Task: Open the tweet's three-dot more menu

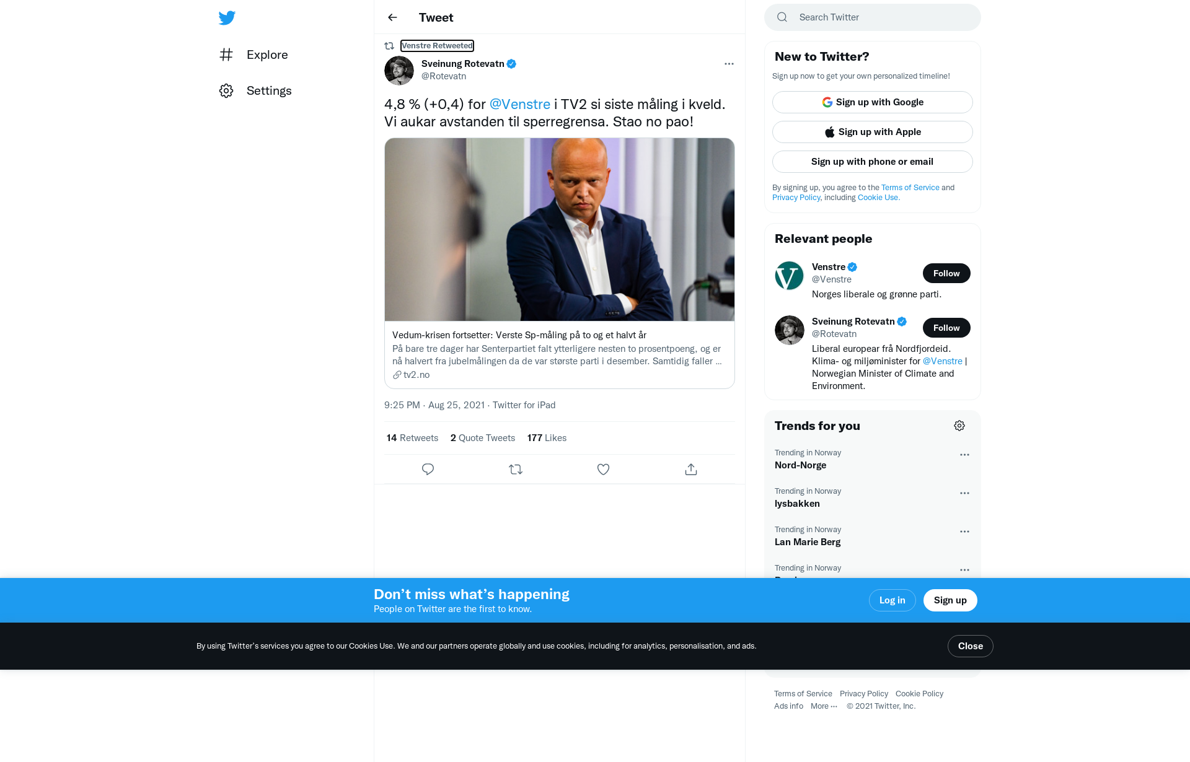Action: click(729, 64)
